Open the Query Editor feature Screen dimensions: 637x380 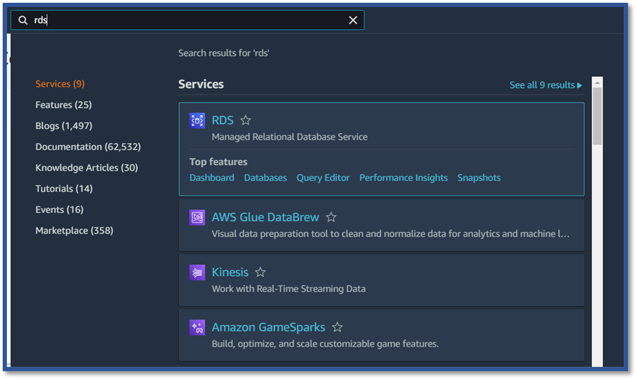(x=323, y=178)
